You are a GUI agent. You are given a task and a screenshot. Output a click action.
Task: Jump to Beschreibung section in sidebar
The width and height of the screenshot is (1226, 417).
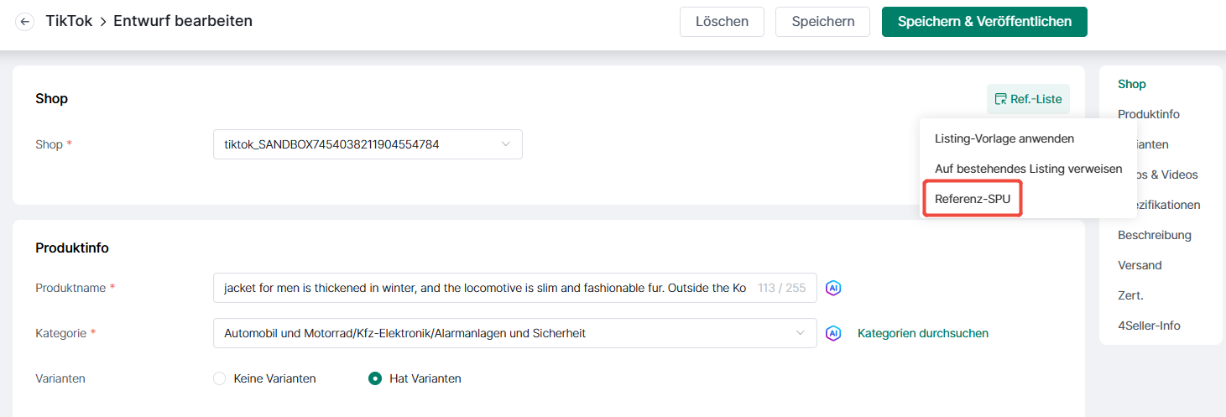click(1155, 235)
